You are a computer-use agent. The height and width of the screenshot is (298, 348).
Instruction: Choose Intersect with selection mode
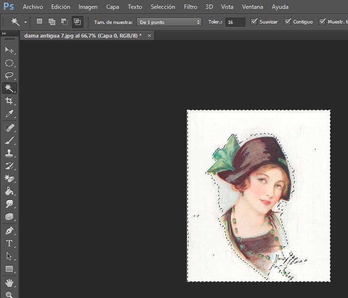click(x=77, y=22)
